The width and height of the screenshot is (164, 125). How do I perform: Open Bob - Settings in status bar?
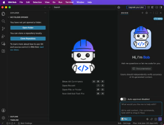coord(124,123)
